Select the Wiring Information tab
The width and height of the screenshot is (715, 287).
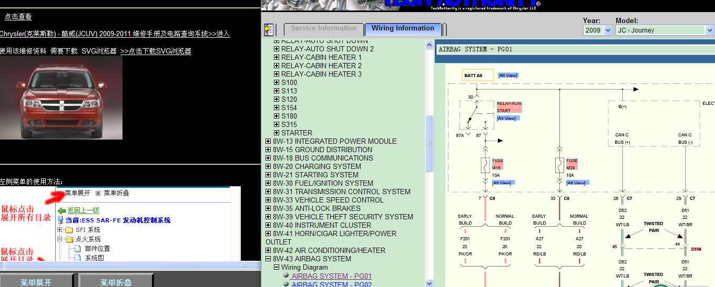point(403,29)
